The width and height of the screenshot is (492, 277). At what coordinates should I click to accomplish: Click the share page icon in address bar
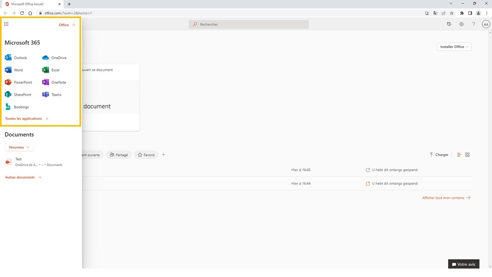click(443, 13)
